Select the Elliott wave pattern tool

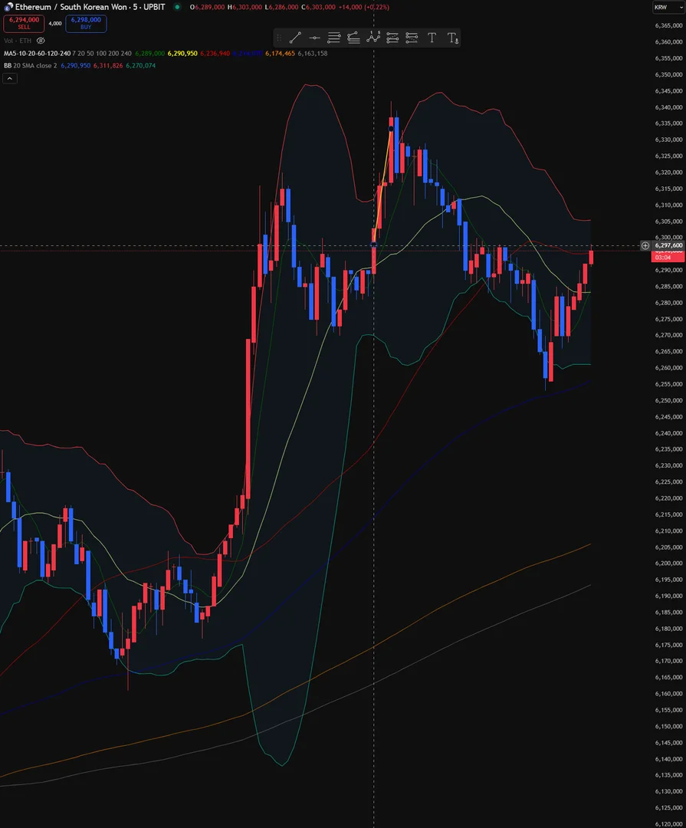[373, 38]
